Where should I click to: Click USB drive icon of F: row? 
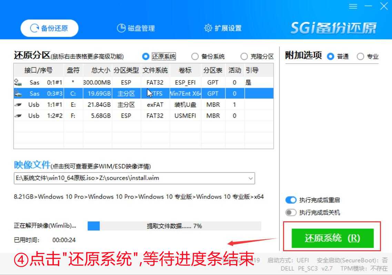[18, 116]
